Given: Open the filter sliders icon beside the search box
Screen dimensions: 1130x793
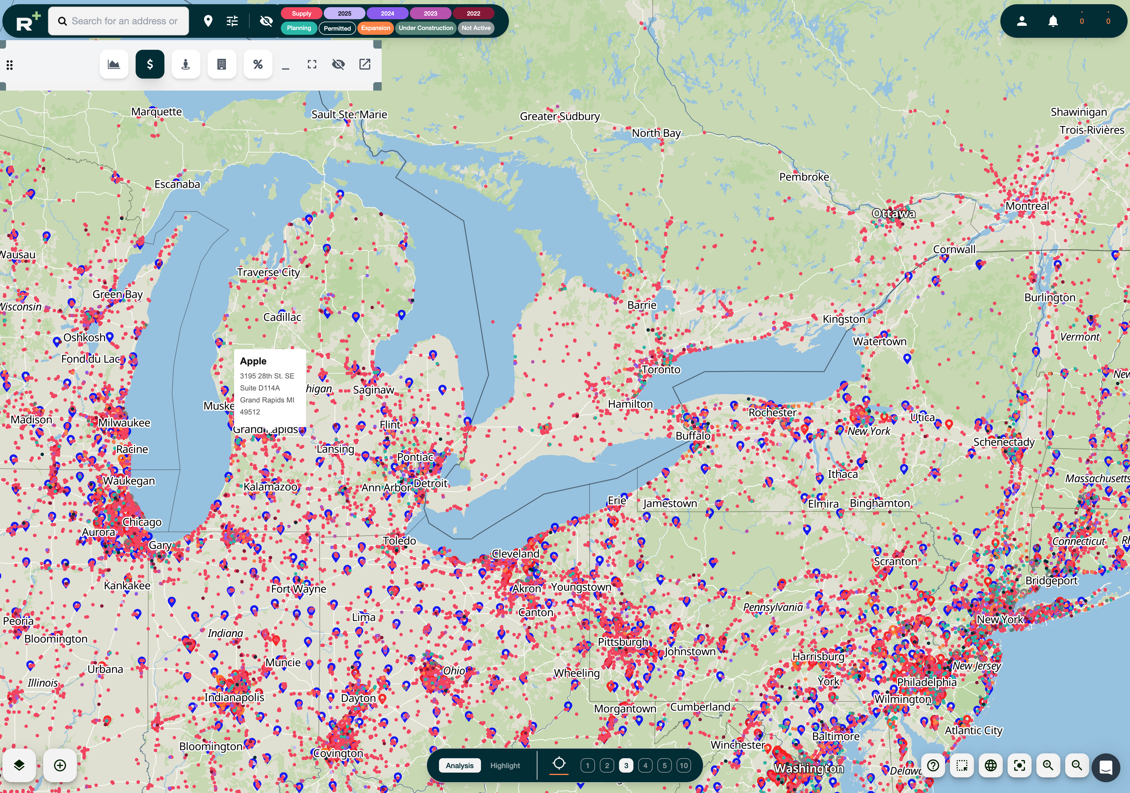Looking at the screenshot, I should 232,21.
